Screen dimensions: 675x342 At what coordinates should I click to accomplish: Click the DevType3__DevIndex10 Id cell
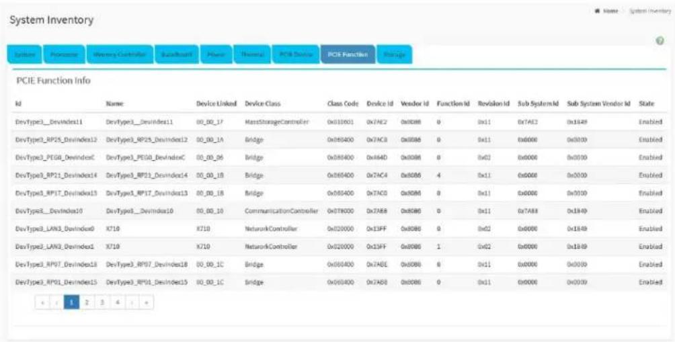point(48,211)
